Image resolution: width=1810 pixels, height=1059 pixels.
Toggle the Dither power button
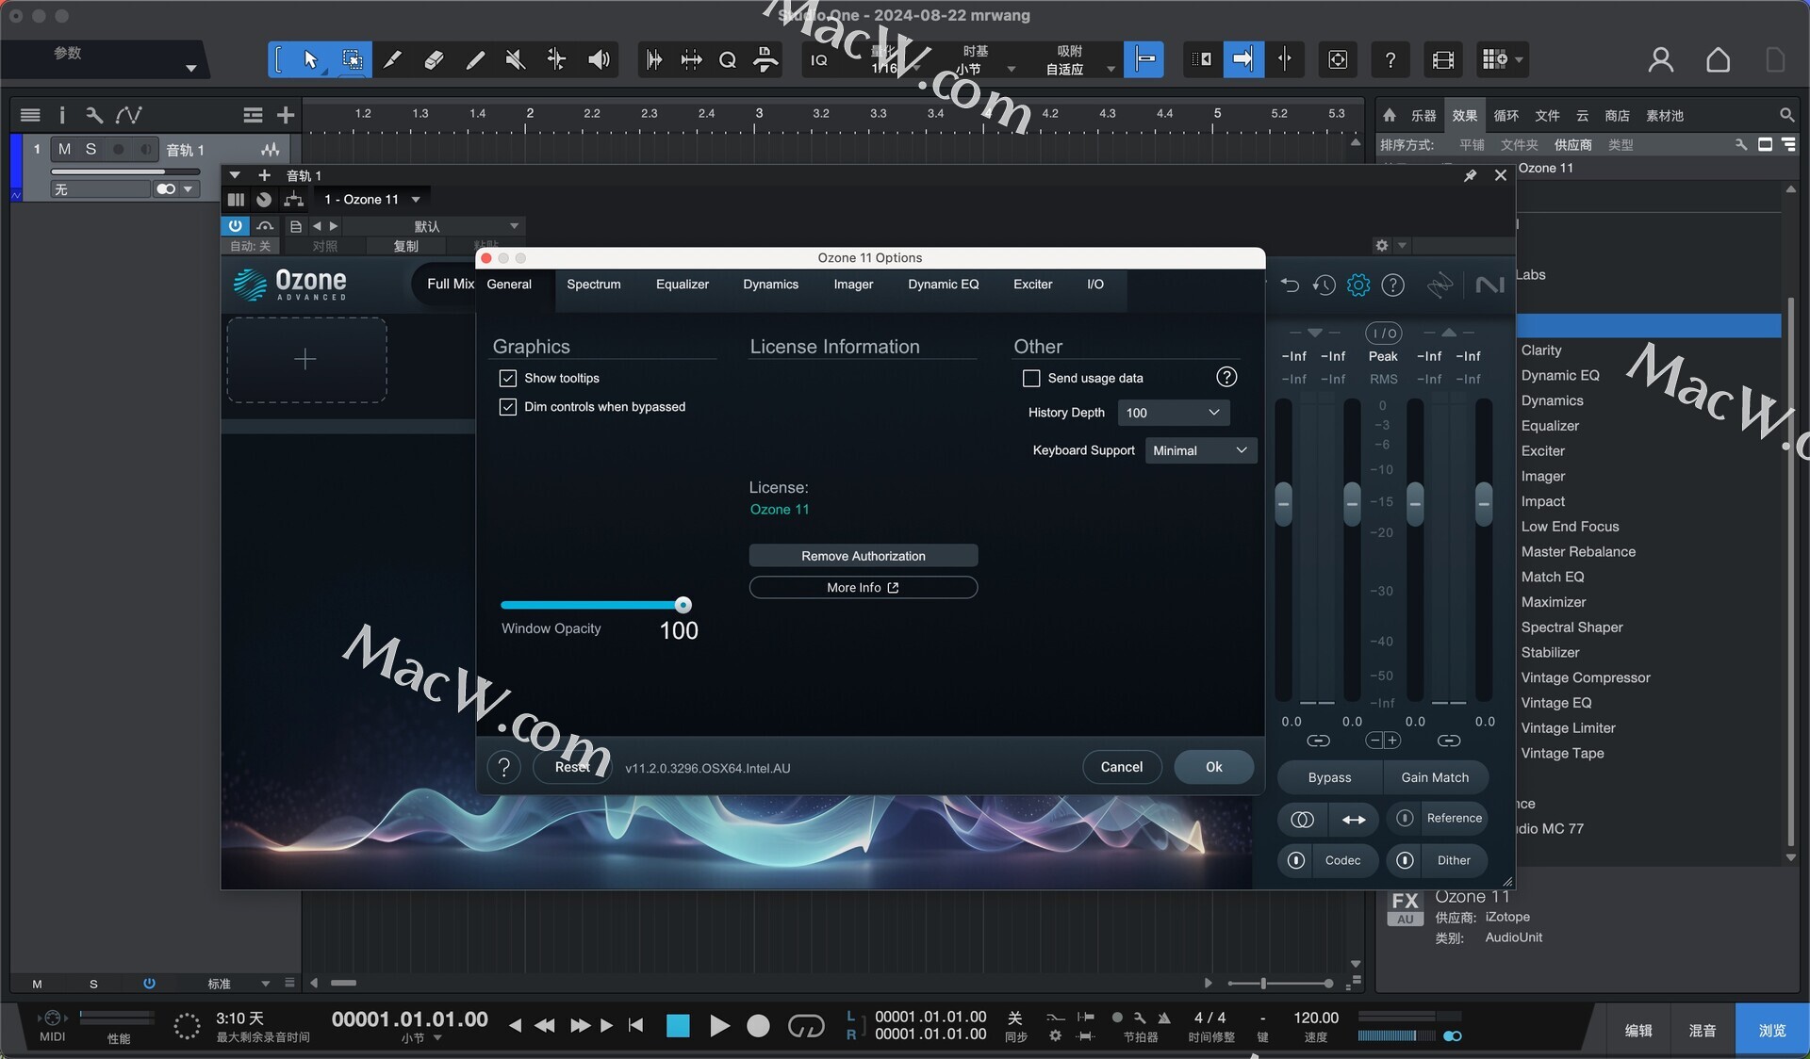pos(1405,860)
